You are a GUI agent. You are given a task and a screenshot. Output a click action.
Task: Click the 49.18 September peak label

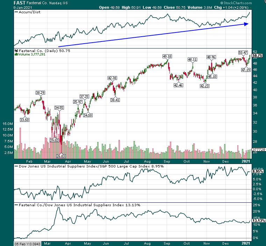(x=167, y=57)
